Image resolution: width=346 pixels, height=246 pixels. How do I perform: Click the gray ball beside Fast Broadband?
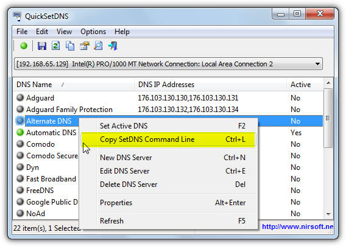click(20, 178)
